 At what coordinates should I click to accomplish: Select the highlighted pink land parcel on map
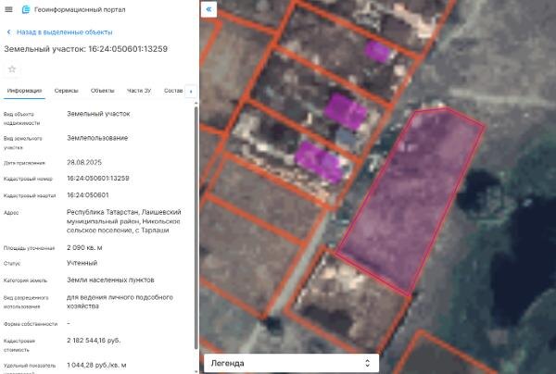411,198
